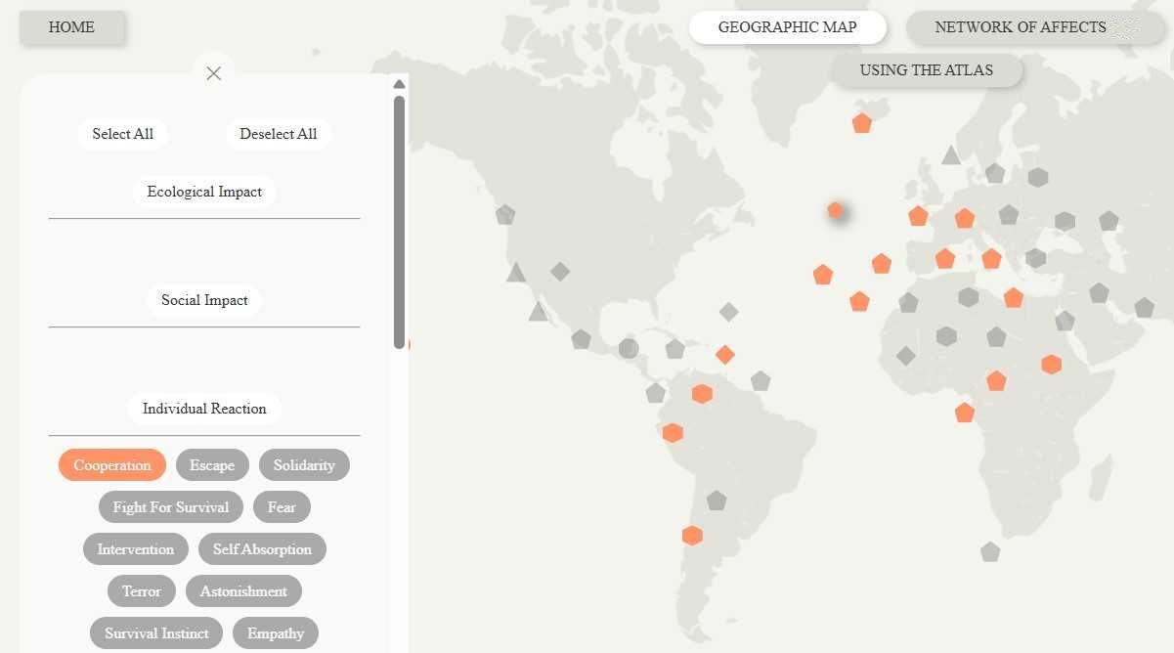Close the filter panel with X icon
The image size is (1174, 653).
pos(214,73)
